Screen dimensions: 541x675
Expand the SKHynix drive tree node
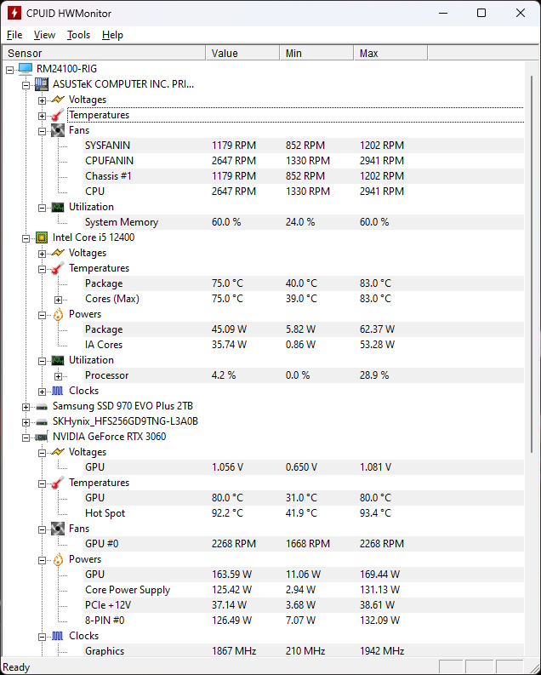(x=26, y=422)
